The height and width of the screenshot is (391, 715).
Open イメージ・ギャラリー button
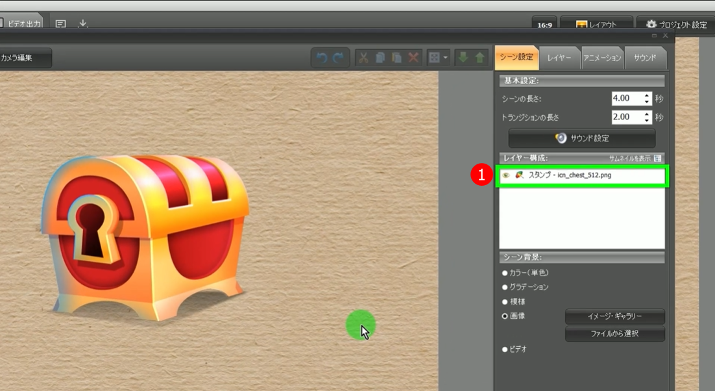(614, 316)
